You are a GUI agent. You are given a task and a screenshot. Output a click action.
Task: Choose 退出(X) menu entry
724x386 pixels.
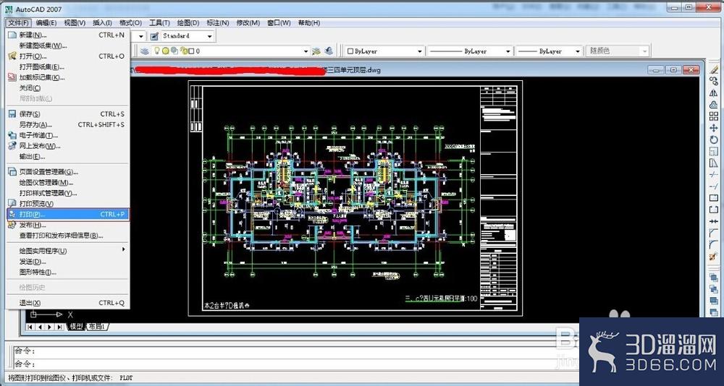[x=67, y=303]
